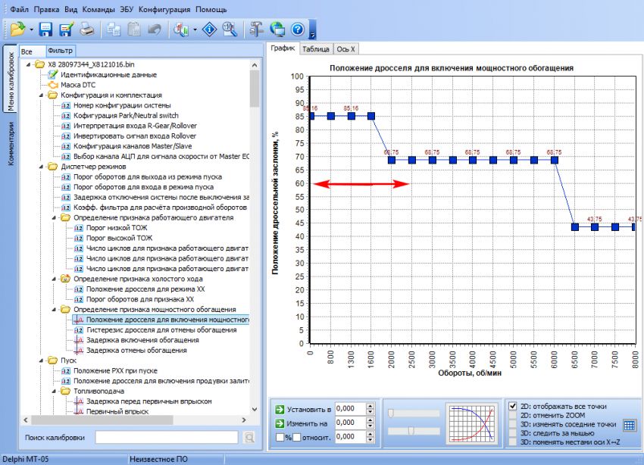The height and width of the screenshot is (465, 644).
Task: Click the Установить в value field
Action: [350, 409]
